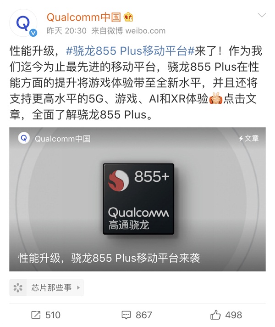Click the crown membership badge icon
This screenshot has height=327, width=275.
point(128,17)
